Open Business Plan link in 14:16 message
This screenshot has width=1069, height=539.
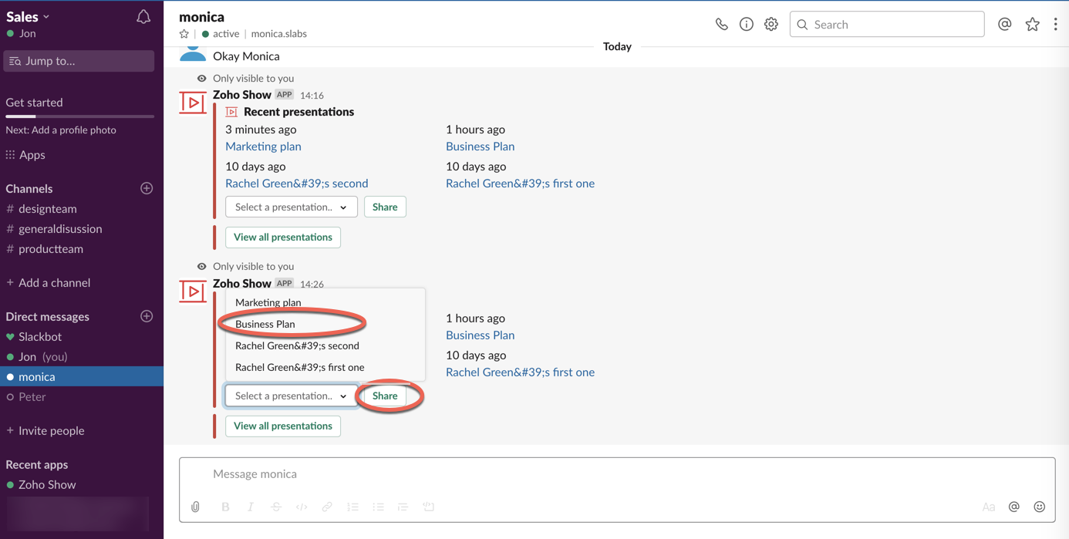[480, 146]
